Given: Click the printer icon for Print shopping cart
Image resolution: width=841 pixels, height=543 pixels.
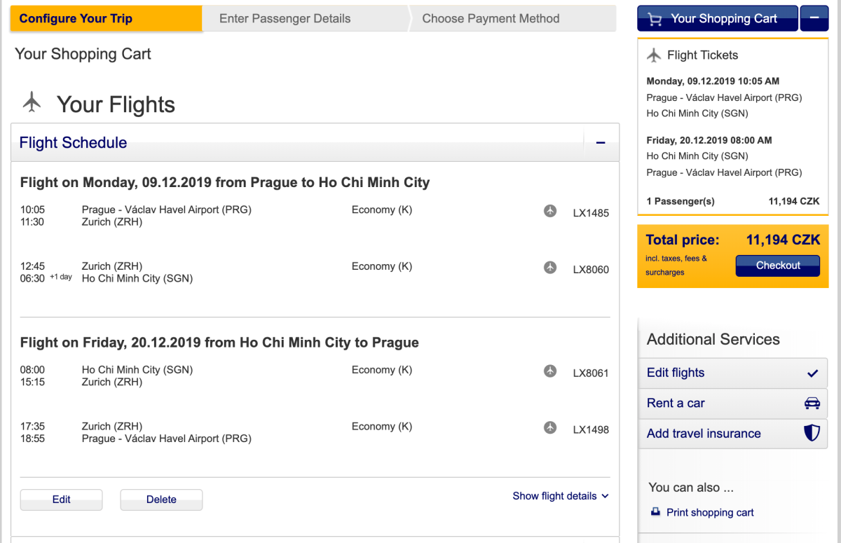Looking at the screenshot, I should 655,512.
